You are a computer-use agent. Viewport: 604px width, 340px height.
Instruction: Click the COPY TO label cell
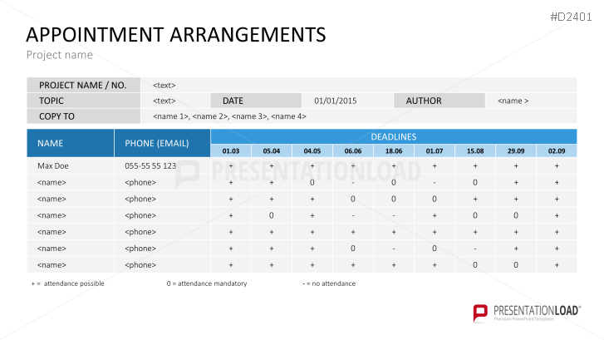click(83, 116)
